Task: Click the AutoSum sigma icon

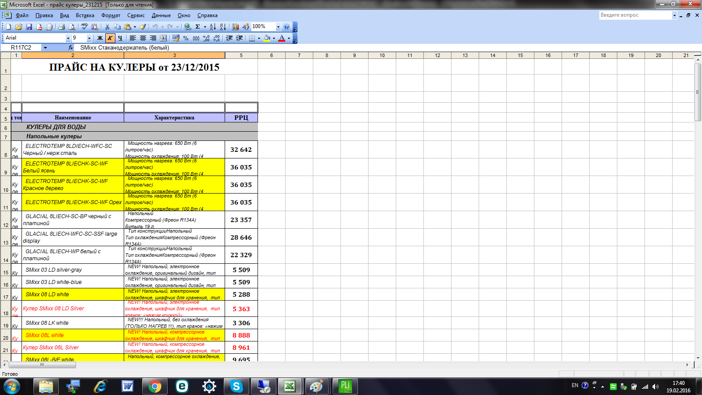Action: 198,27
